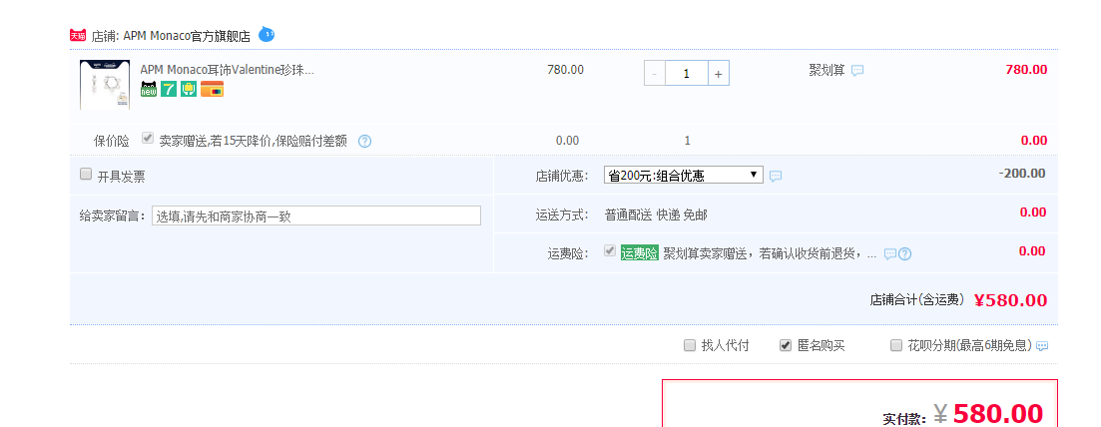1101x427 pixels.
Task: Click the quantity input field showing 1
Action: coord(686,73)
